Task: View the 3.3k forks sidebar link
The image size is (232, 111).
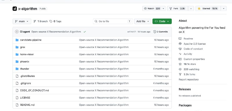Action: tap(189, 74)
